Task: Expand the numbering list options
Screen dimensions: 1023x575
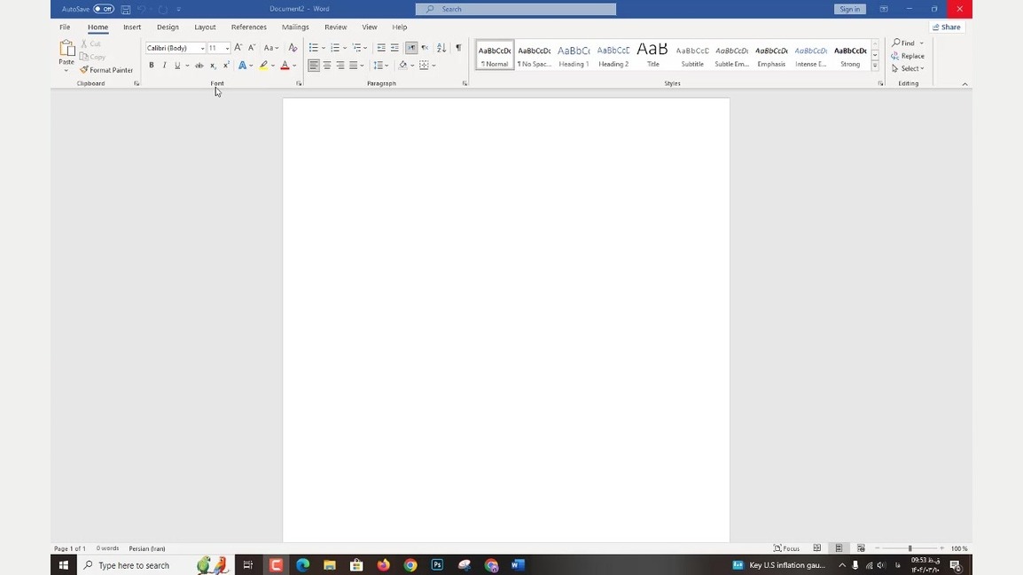Action: [345, 48]
